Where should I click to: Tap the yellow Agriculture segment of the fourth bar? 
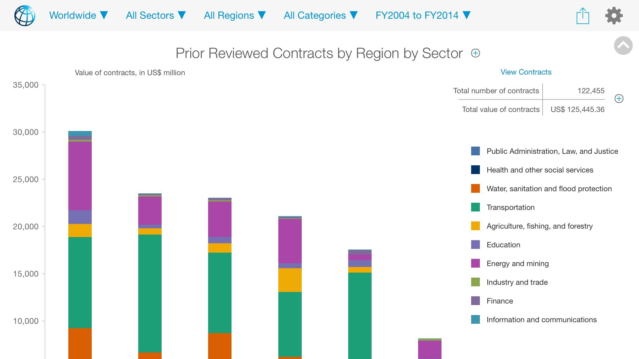290,280
